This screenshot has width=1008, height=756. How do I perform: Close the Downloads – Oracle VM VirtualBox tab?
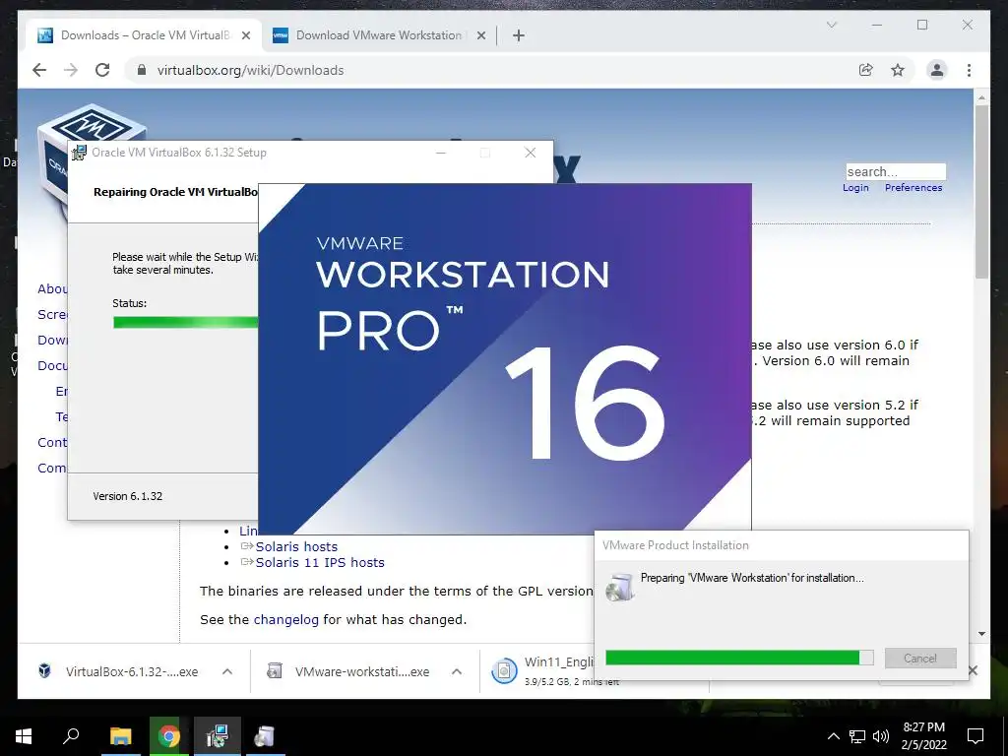click(x=245, y=36)
